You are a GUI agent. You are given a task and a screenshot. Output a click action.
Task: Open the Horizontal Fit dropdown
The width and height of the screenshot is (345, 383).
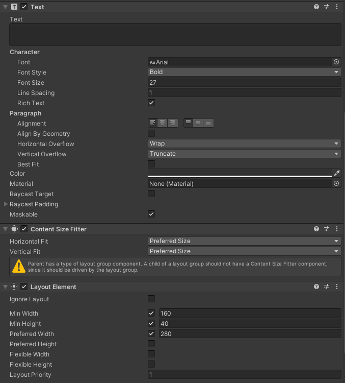(244, 241)
